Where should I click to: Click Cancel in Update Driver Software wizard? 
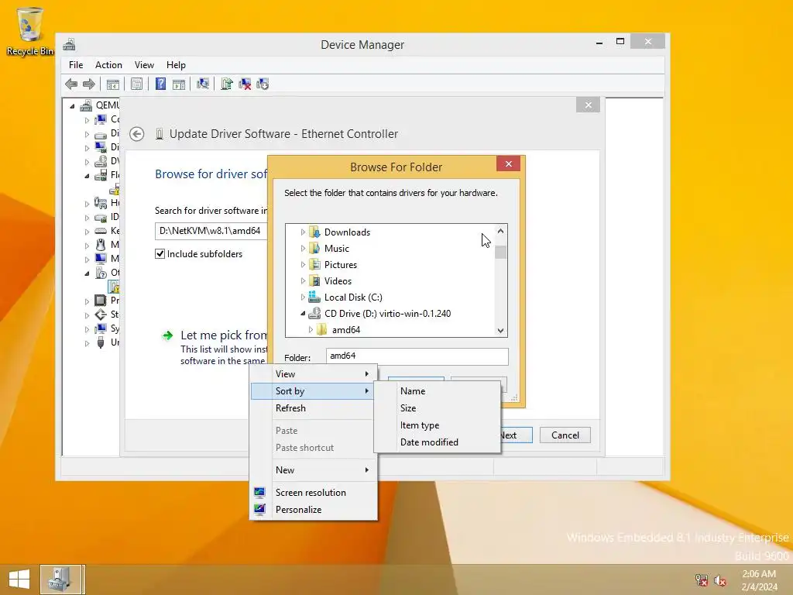pyautogui.click(x=565, y=435)
